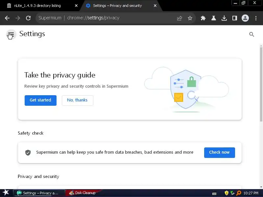Close the Settings – Privacy and security tab
Screen dimensions: 263x197
[155, 6]
